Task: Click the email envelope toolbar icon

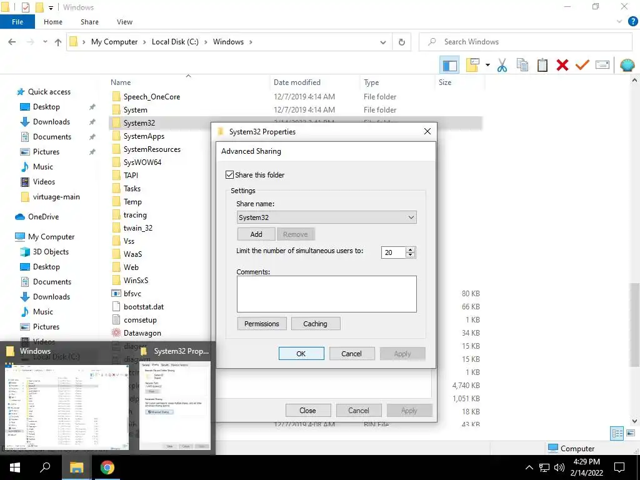Action: [x=602, y=65]
